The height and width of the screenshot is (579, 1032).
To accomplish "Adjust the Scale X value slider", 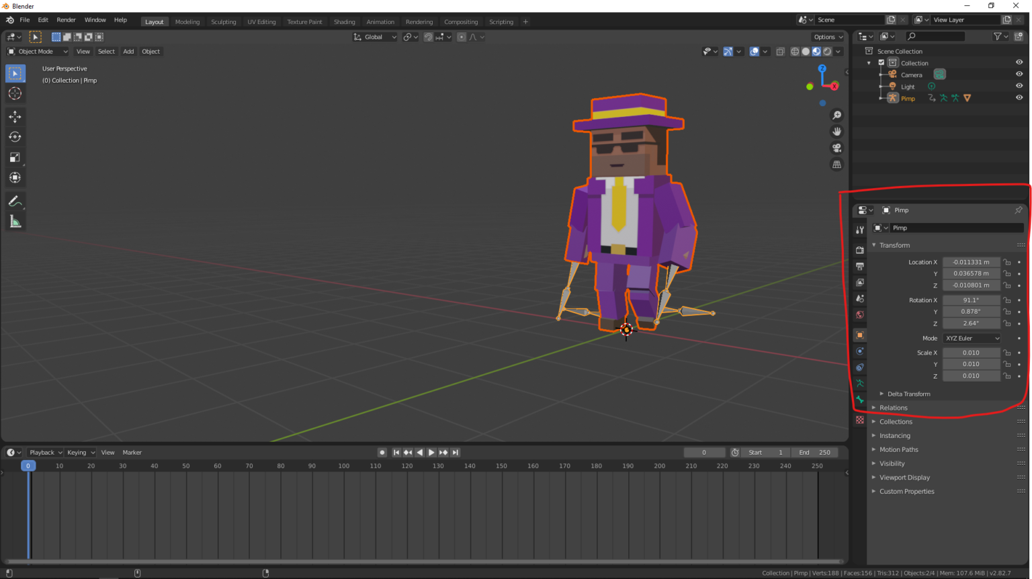I will tap(972, 352).
